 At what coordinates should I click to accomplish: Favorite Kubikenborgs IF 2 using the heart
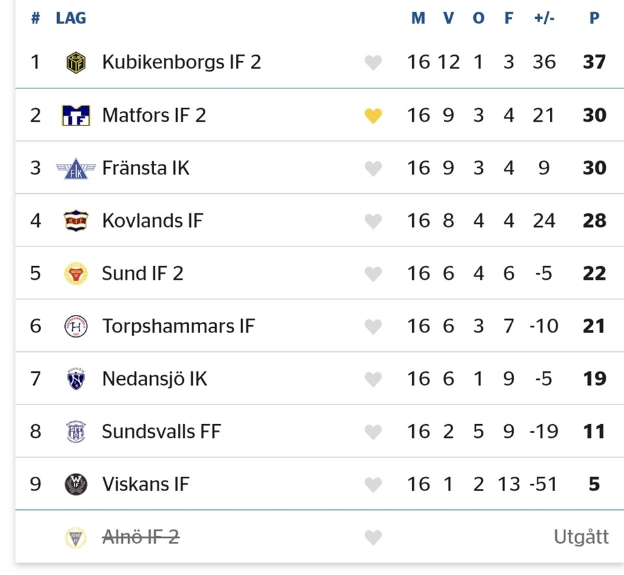373,63
